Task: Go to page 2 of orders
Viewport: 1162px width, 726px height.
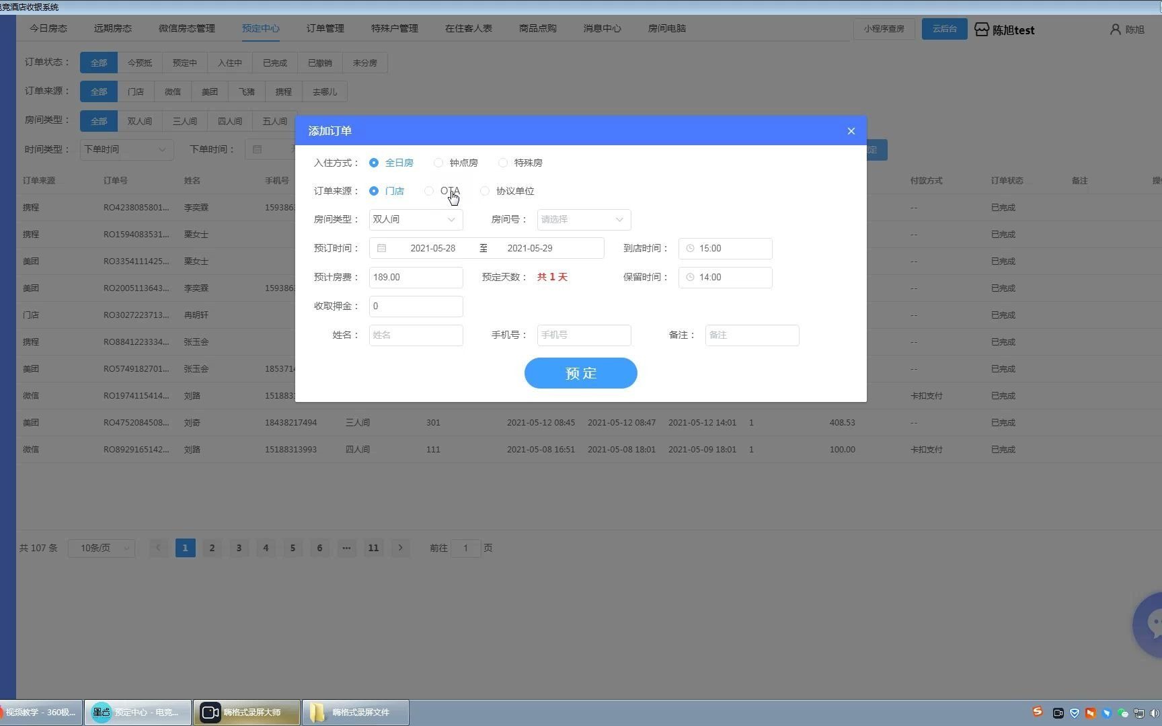Action: [212, 548]
